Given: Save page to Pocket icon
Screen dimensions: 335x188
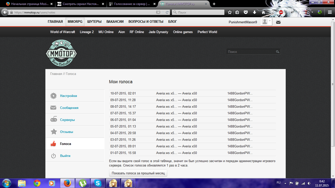Looking at the screenshot, I should [x=246, y=12].
